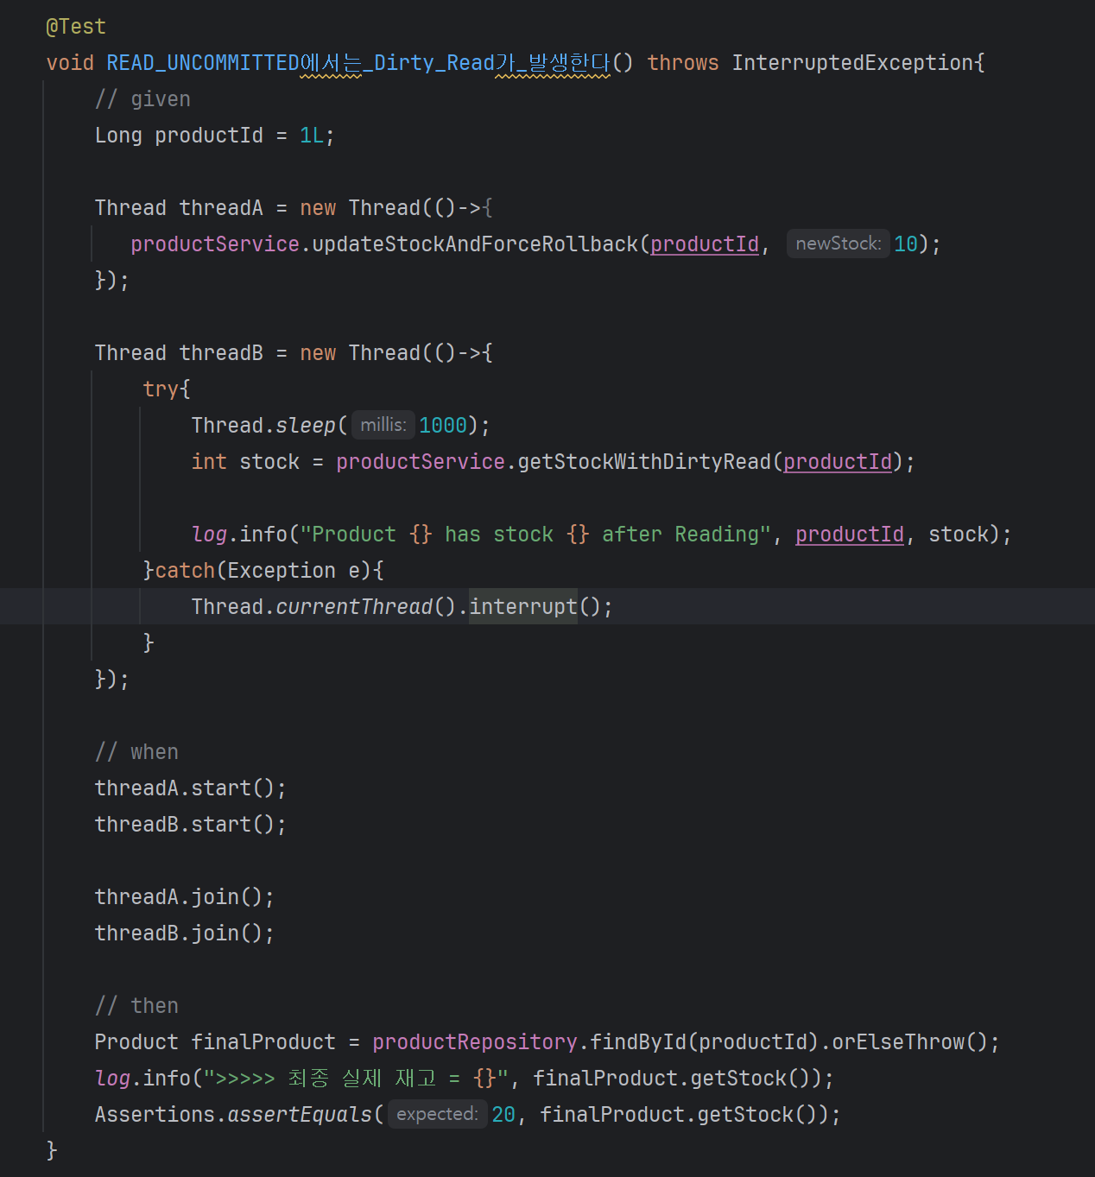This screenshot has height=1177, width=1095.
Task: Select the void return type keyword
Action: tap(70, 63)
